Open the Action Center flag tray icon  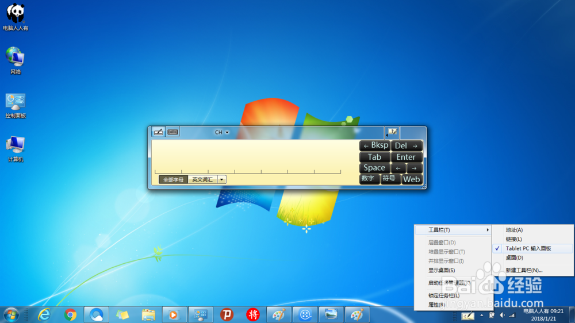point(492,316)
